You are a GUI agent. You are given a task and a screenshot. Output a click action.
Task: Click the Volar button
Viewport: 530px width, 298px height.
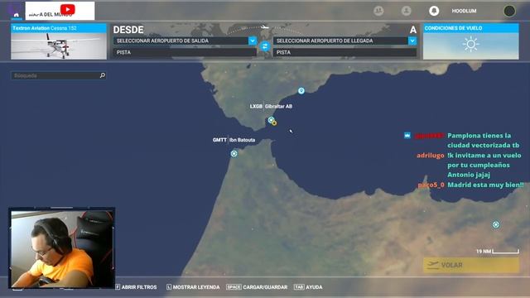click(x=471, y=265)
